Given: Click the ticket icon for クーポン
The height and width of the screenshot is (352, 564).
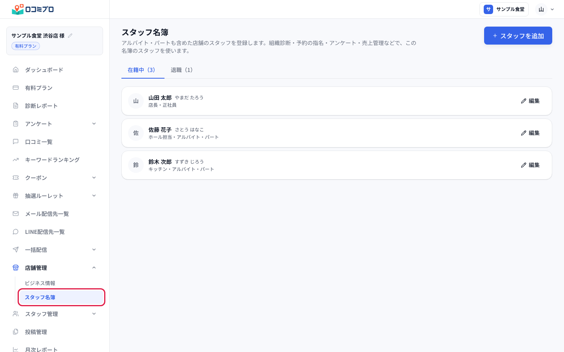Looking at the screenshot, I should [x=16, y=178].
